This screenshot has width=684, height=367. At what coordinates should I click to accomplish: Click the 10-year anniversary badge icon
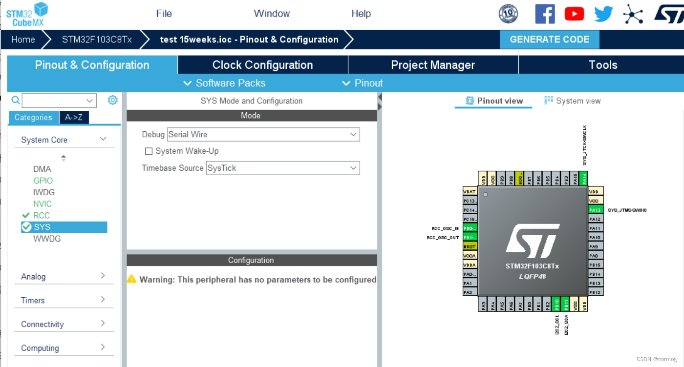[508, 14]
